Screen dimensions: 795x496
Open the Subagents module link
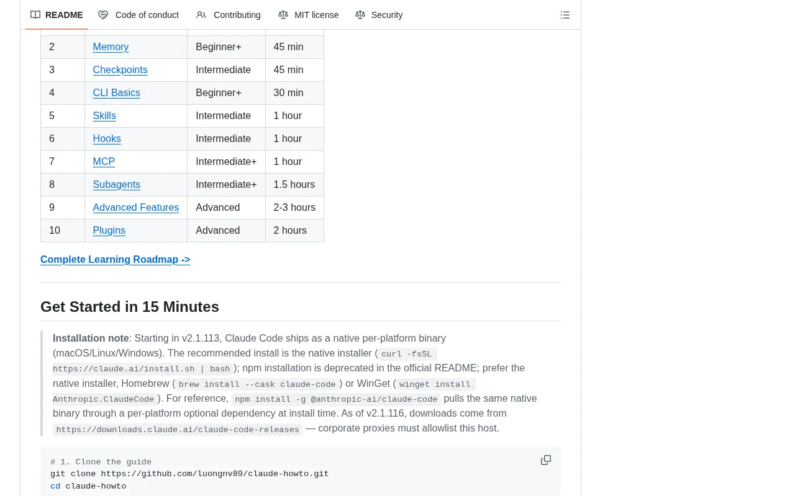point(116,184)
